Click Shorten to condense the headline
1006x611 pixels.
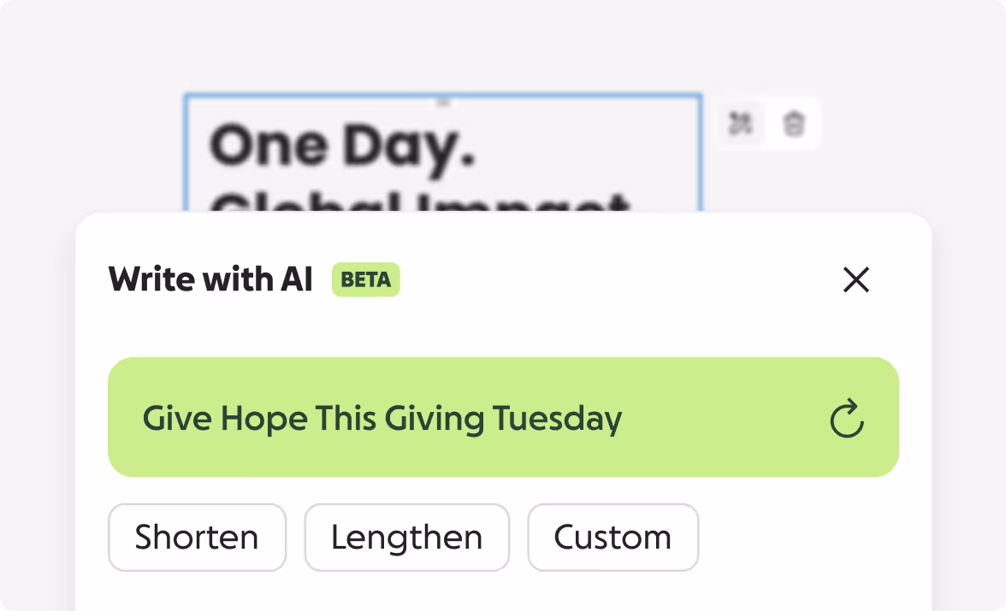pyautogui.click(x=197, y=538)
